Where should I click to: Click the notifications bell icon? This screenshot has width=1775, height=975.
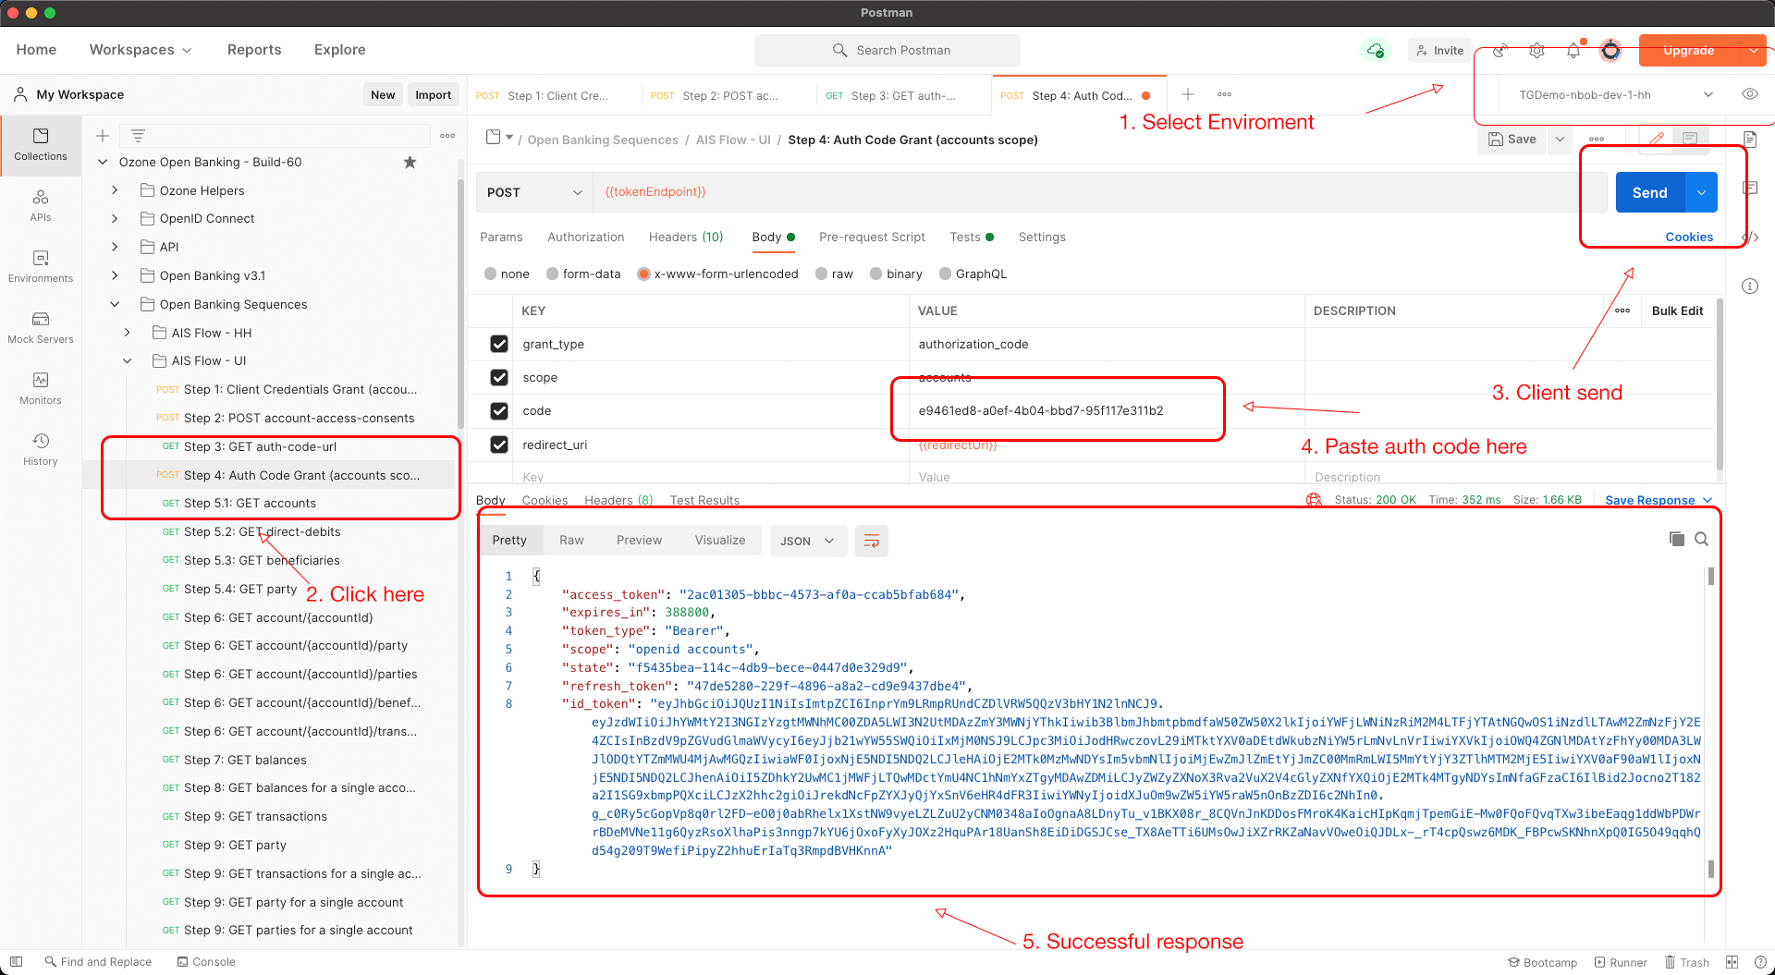[x=1573, y=51]
